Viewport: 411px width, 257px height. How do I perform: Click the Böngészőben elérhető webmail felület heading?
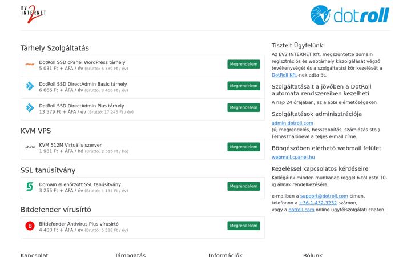click(327, 148)
